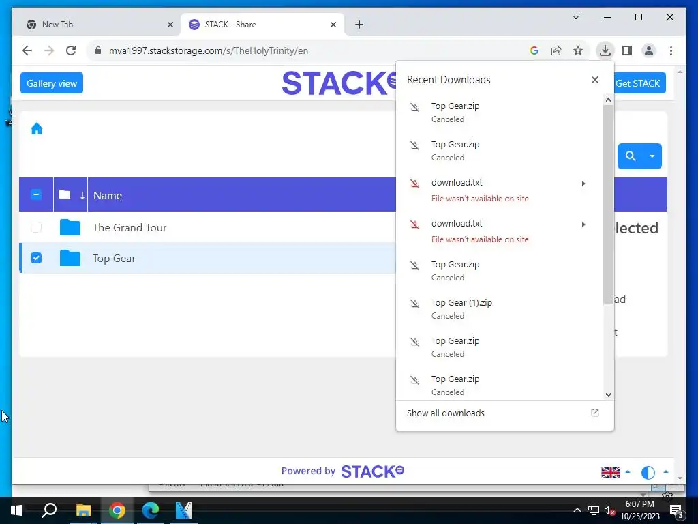Viewport: 698px width, 524px height.
Task: Click the STACK logo at page top
Action: tap(338, 83)
